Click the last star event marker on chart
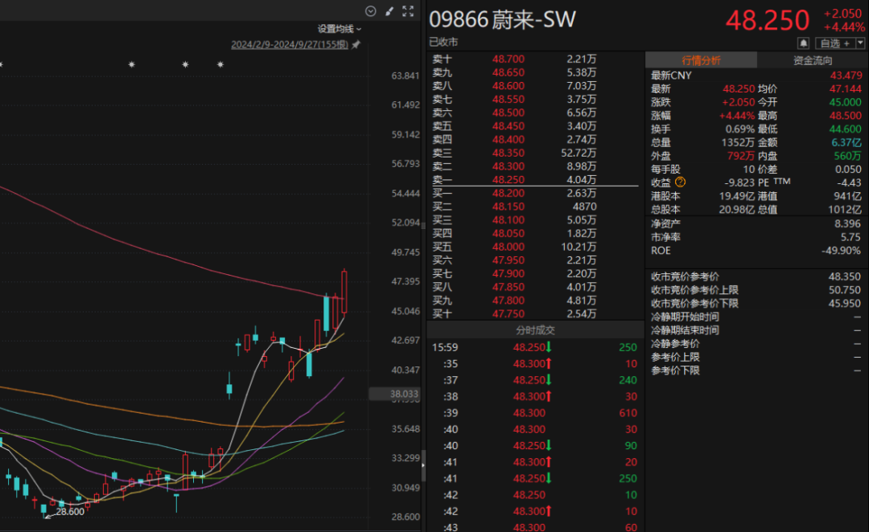 point(220,64)
